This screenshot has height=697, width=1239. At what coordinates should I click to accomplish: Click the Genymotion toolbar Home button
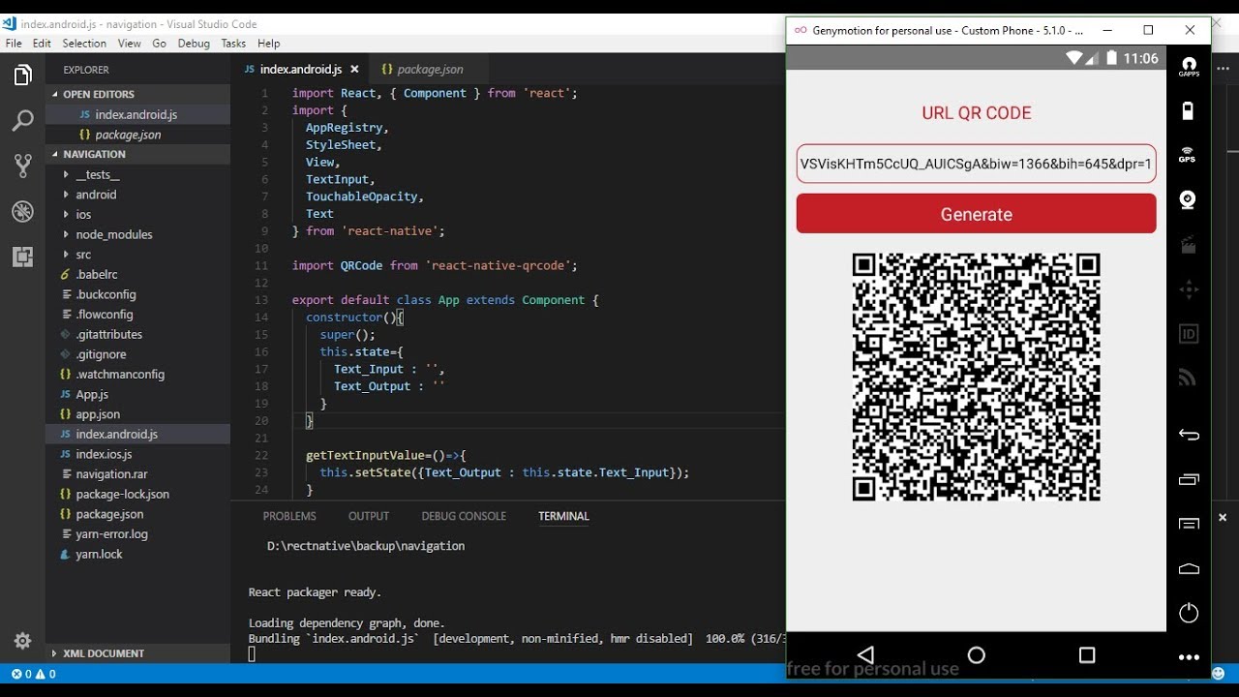click(x=1189, y=568)
